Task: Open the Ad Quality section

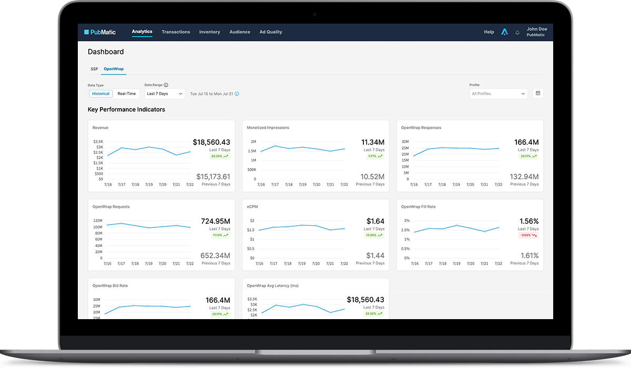Action: tap(271, 32)
